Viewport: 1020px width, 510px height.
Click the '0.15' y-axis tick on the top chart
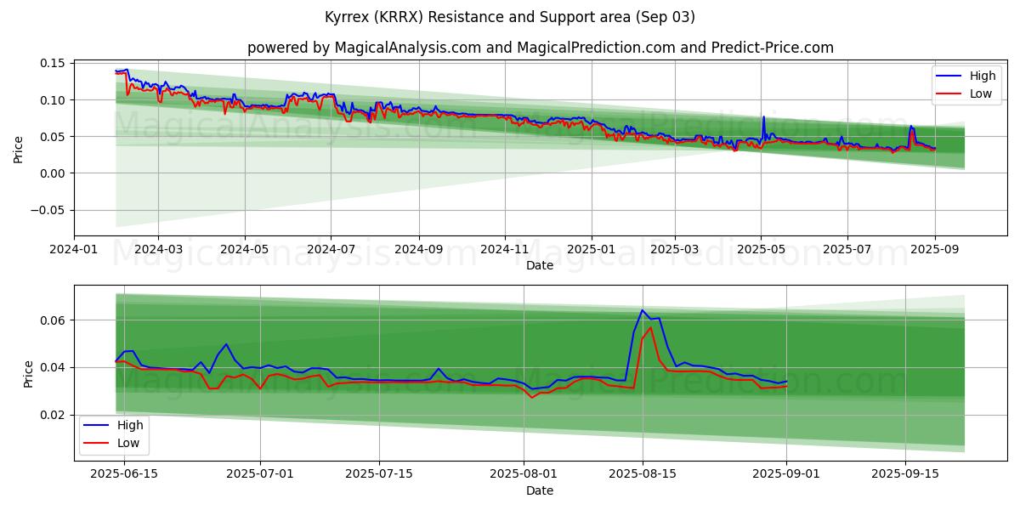[x=53, y=64]
